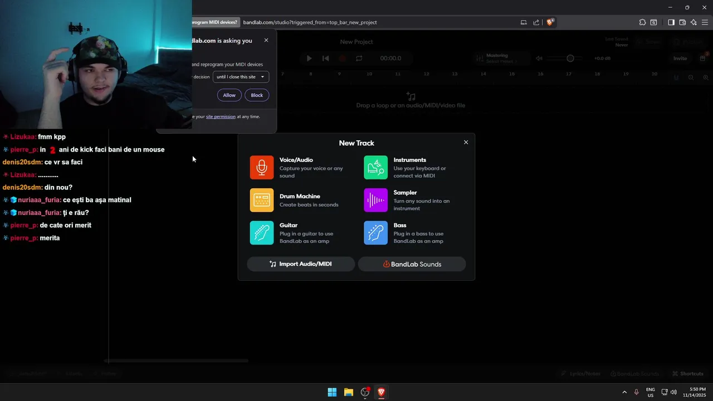Click timeline ruler bar number 10
Image resolution: width=713 pixels, height=401 pixels.
(369, 74)
